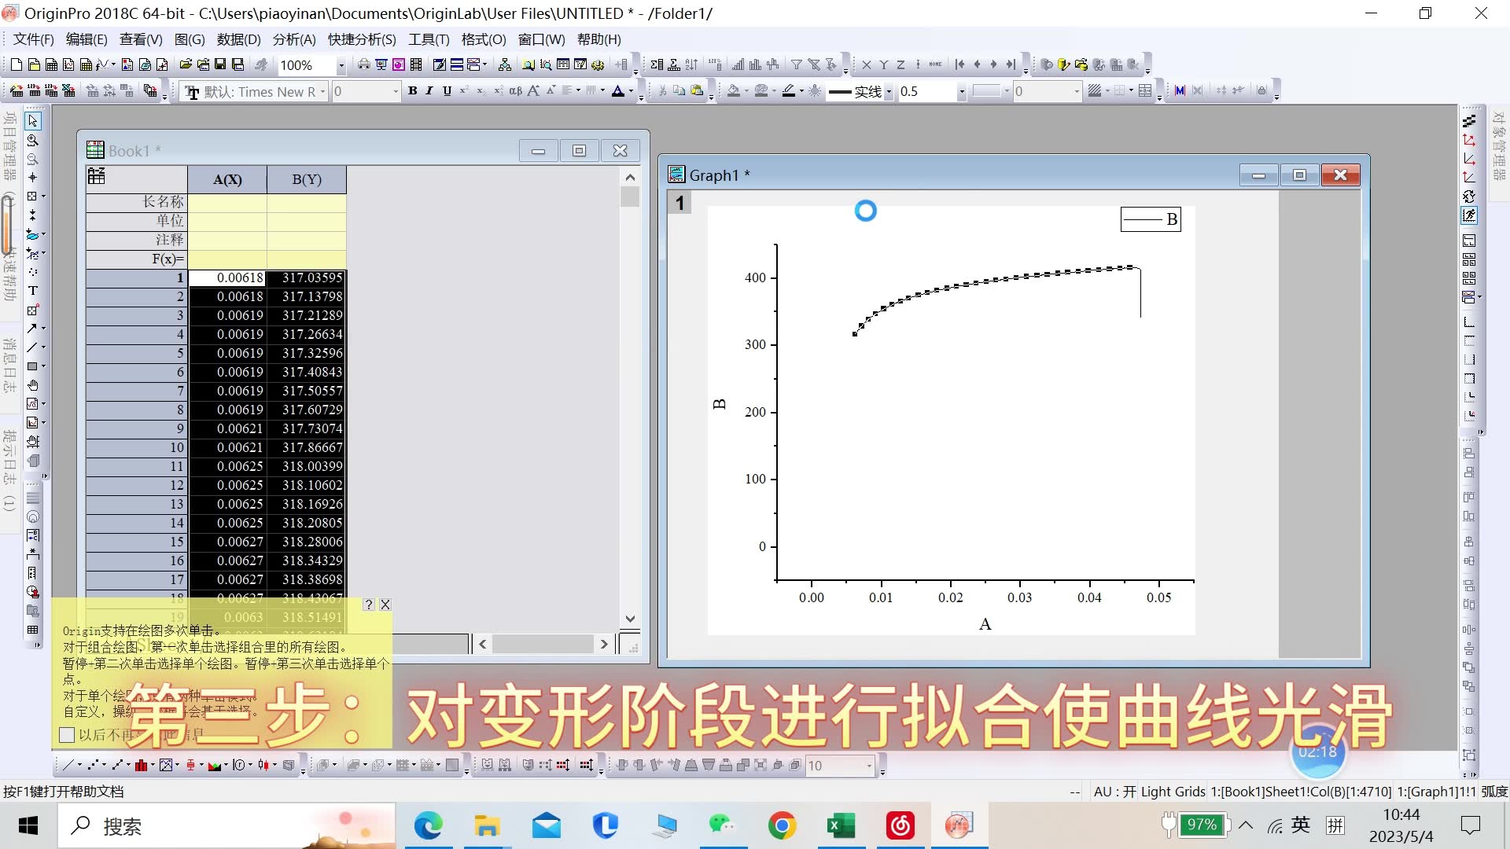
Task: Click the Windows Start button
Action: [28, 825]
